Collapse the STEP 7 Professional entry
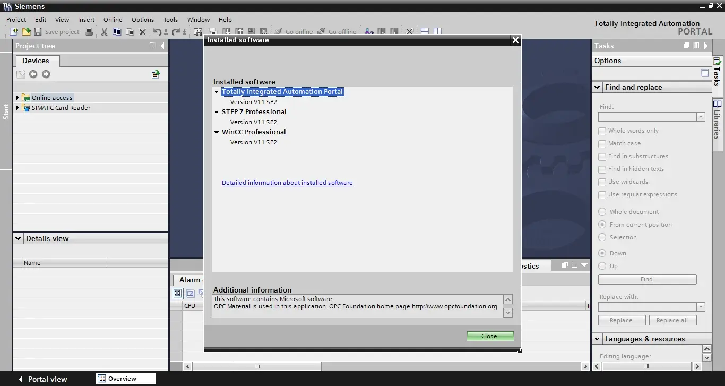Viewport: 725px width, 386px height. [x=217, y=112]
